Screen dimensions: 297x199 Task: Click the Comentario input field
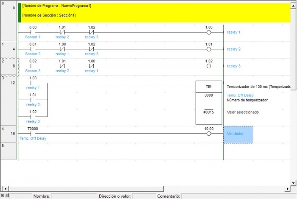(239, 196)
